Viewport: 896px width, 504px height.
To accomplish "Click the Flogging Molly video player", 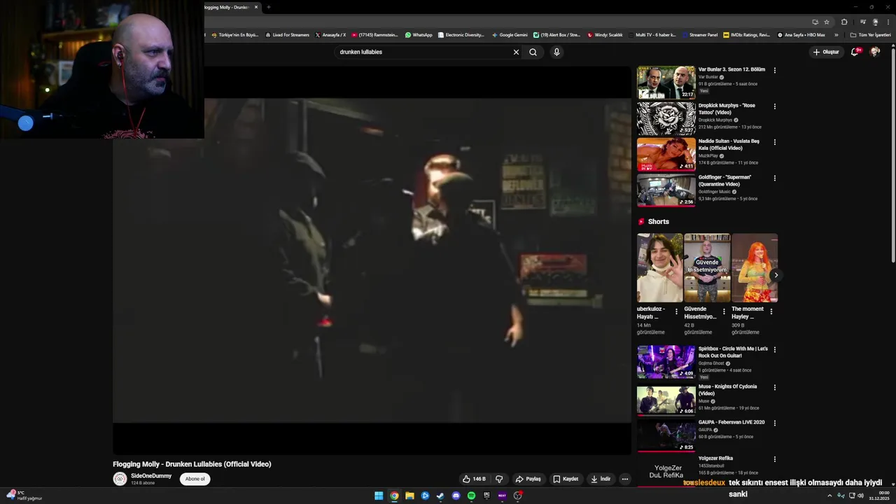I will (372, 260).
